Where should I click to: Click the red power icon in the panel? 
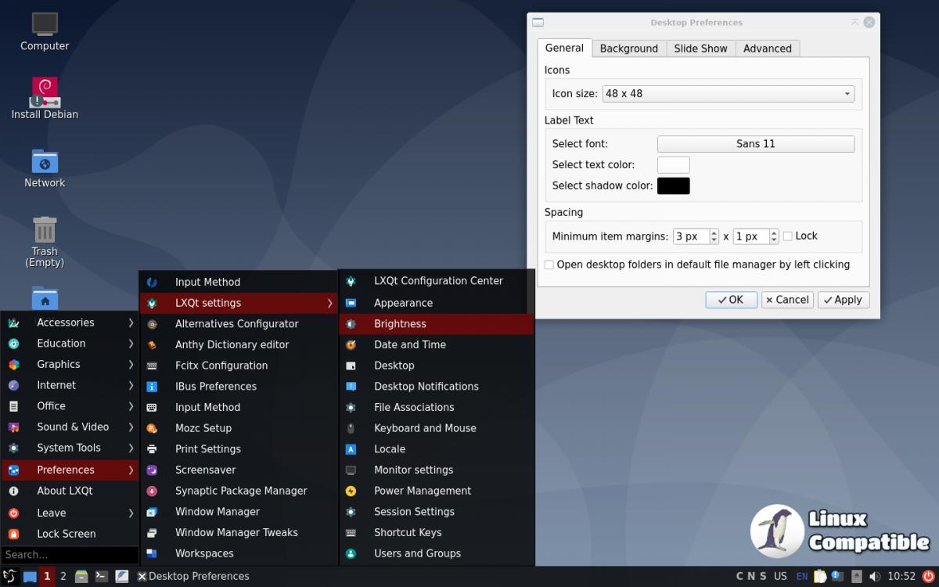pyautogui.click(x=928, y=576)
